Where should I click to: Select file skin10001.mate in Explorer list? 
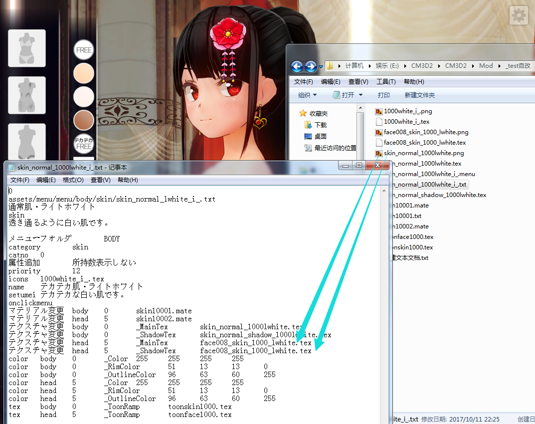click(411, 206)
